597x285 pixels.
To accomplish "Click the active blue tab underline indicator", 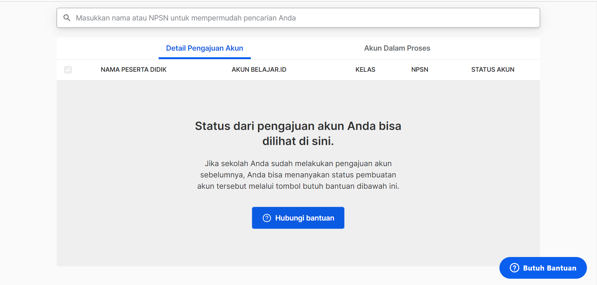I will (205, 58).
